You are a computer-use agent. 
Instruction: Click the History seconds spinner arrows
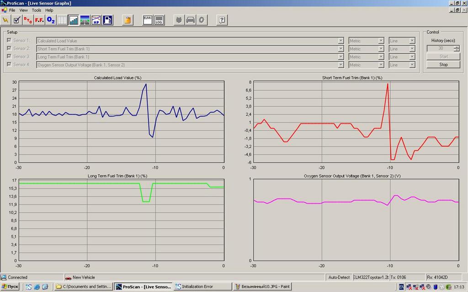(x=456, y=48)
